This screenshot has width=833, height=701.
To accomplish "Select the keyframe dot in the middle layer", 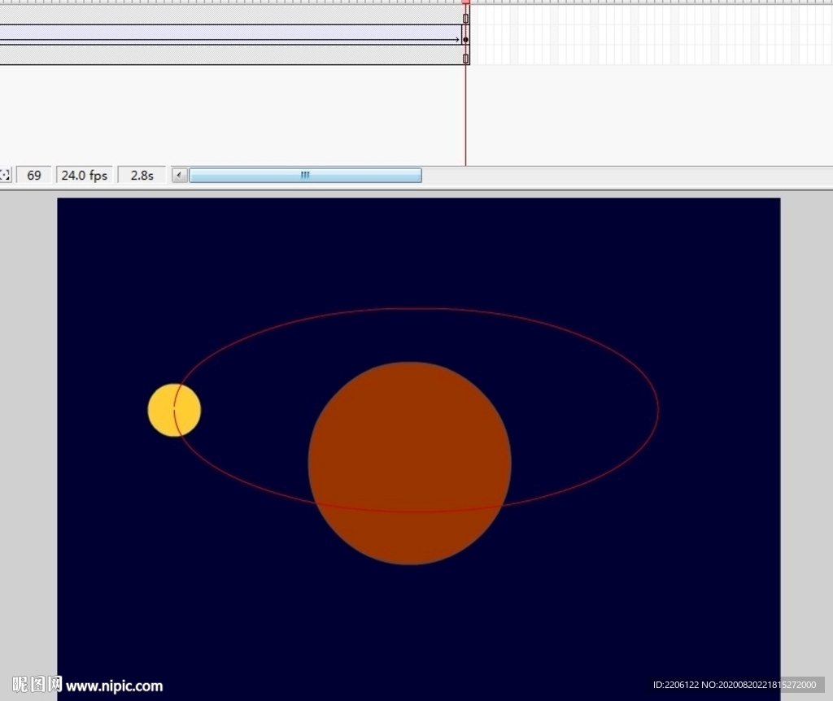I will point(466,40).
